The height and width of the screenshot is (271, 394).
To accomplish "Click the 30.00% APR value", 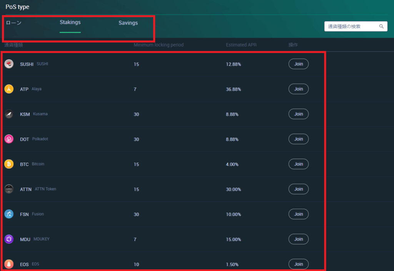I will pos(234,190).
